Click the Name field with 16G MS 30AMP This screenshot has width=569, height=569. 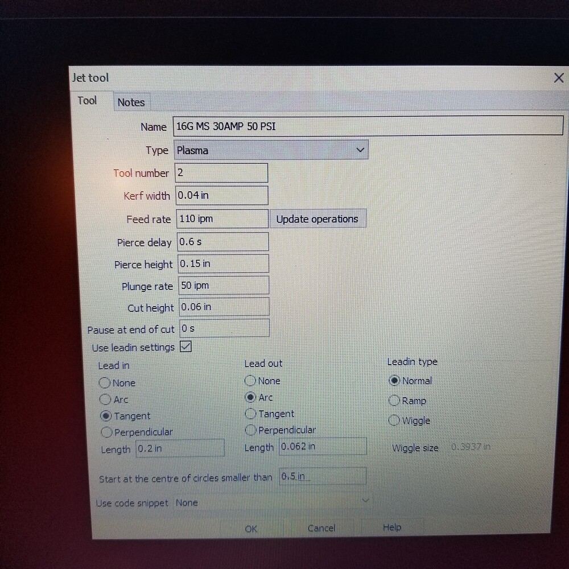point(368,126)
